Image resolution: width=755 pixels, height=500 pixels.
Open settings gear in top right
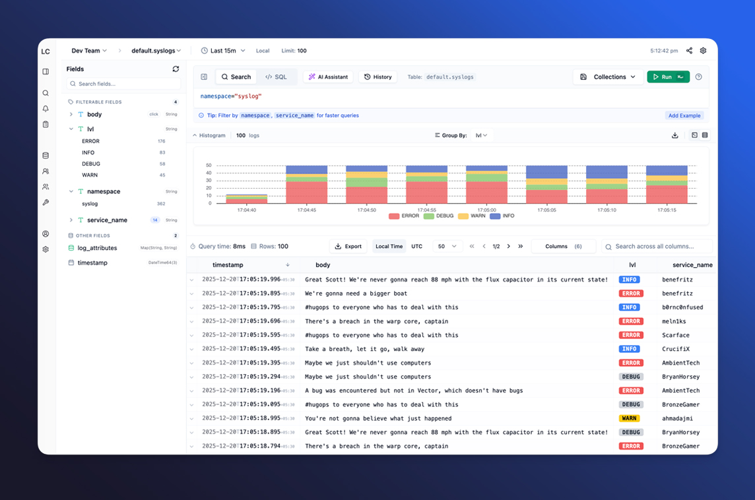pyautogui.click(x=703, y=51)
